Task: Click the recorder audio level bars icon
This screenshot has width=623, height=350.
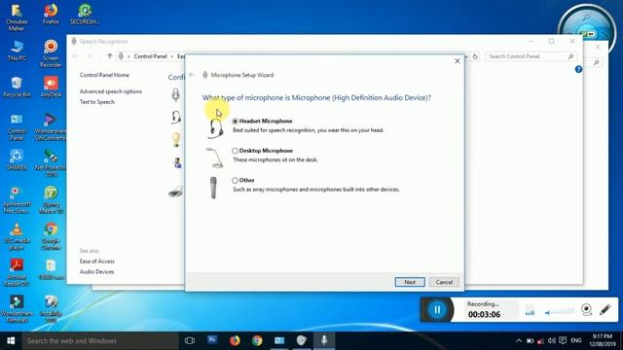Action: coord(530,310)
